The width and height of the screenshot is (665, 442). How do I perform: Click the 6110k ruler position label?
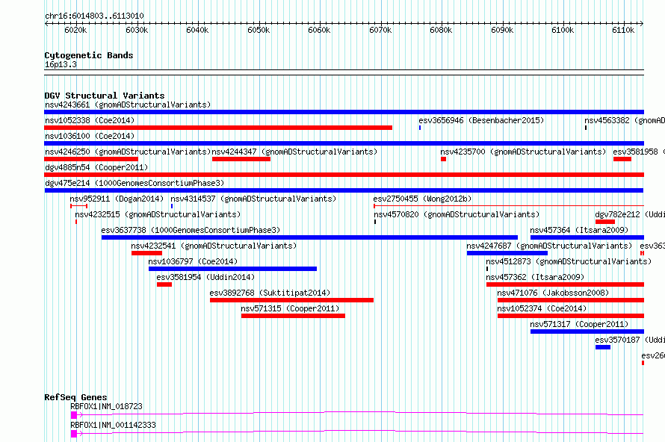pos(623,30)
